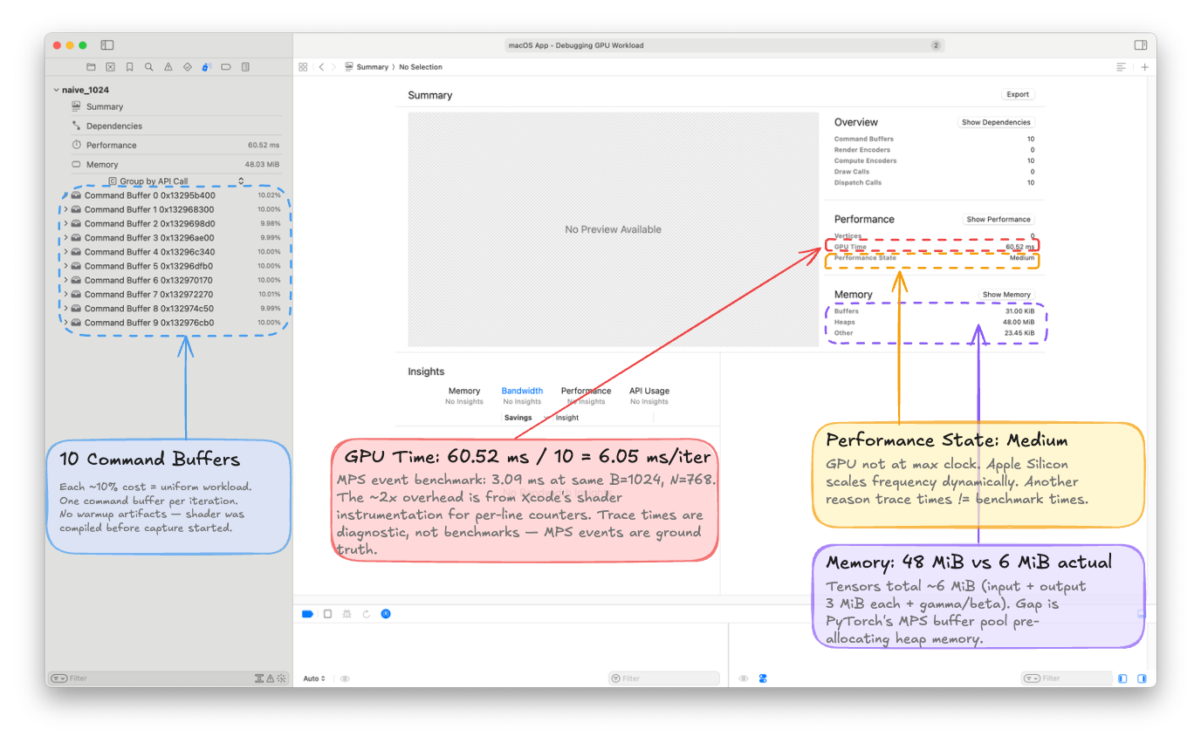Click the navigator Filter field
The width and height of the screenshot is (1201, 743).
click(x=157, y=678)
